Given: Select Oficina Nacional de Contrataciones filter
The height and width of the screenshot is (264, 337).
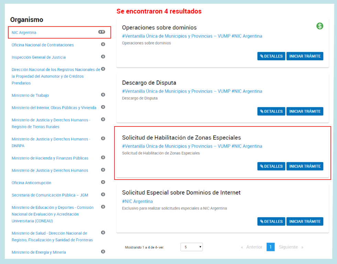Looking at the screenshot, I should (43, 45).
